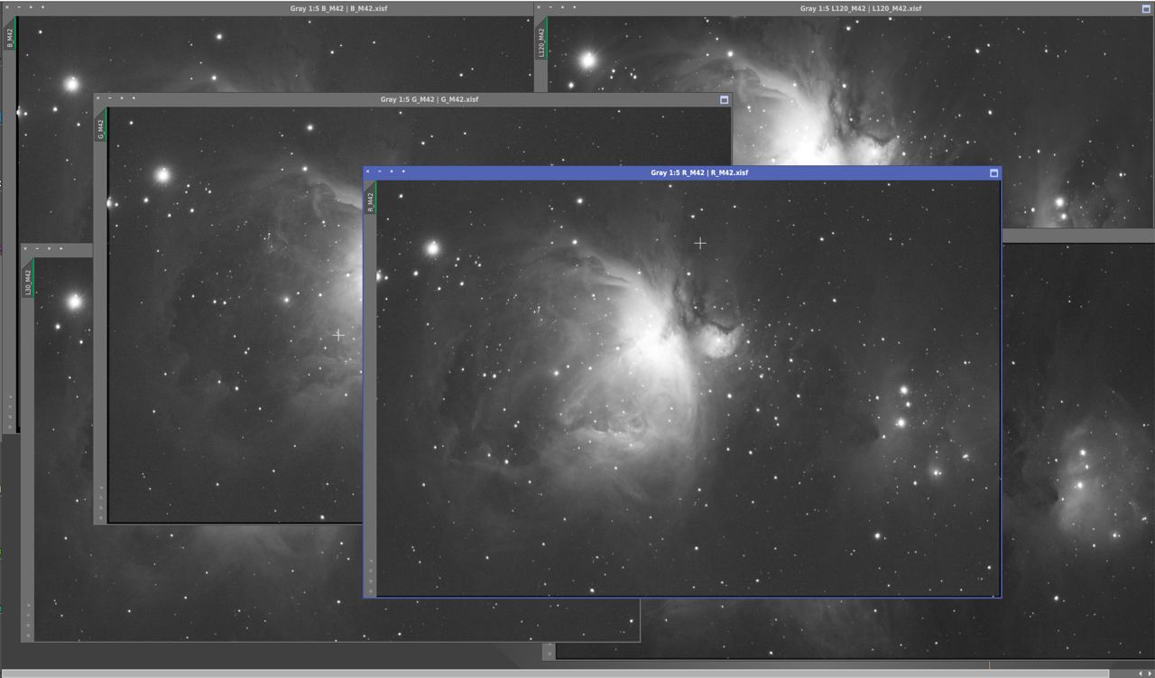Close the L30_M42 image window
Viewport: 1155px width, 678px height.
click(x=25, y=248)
